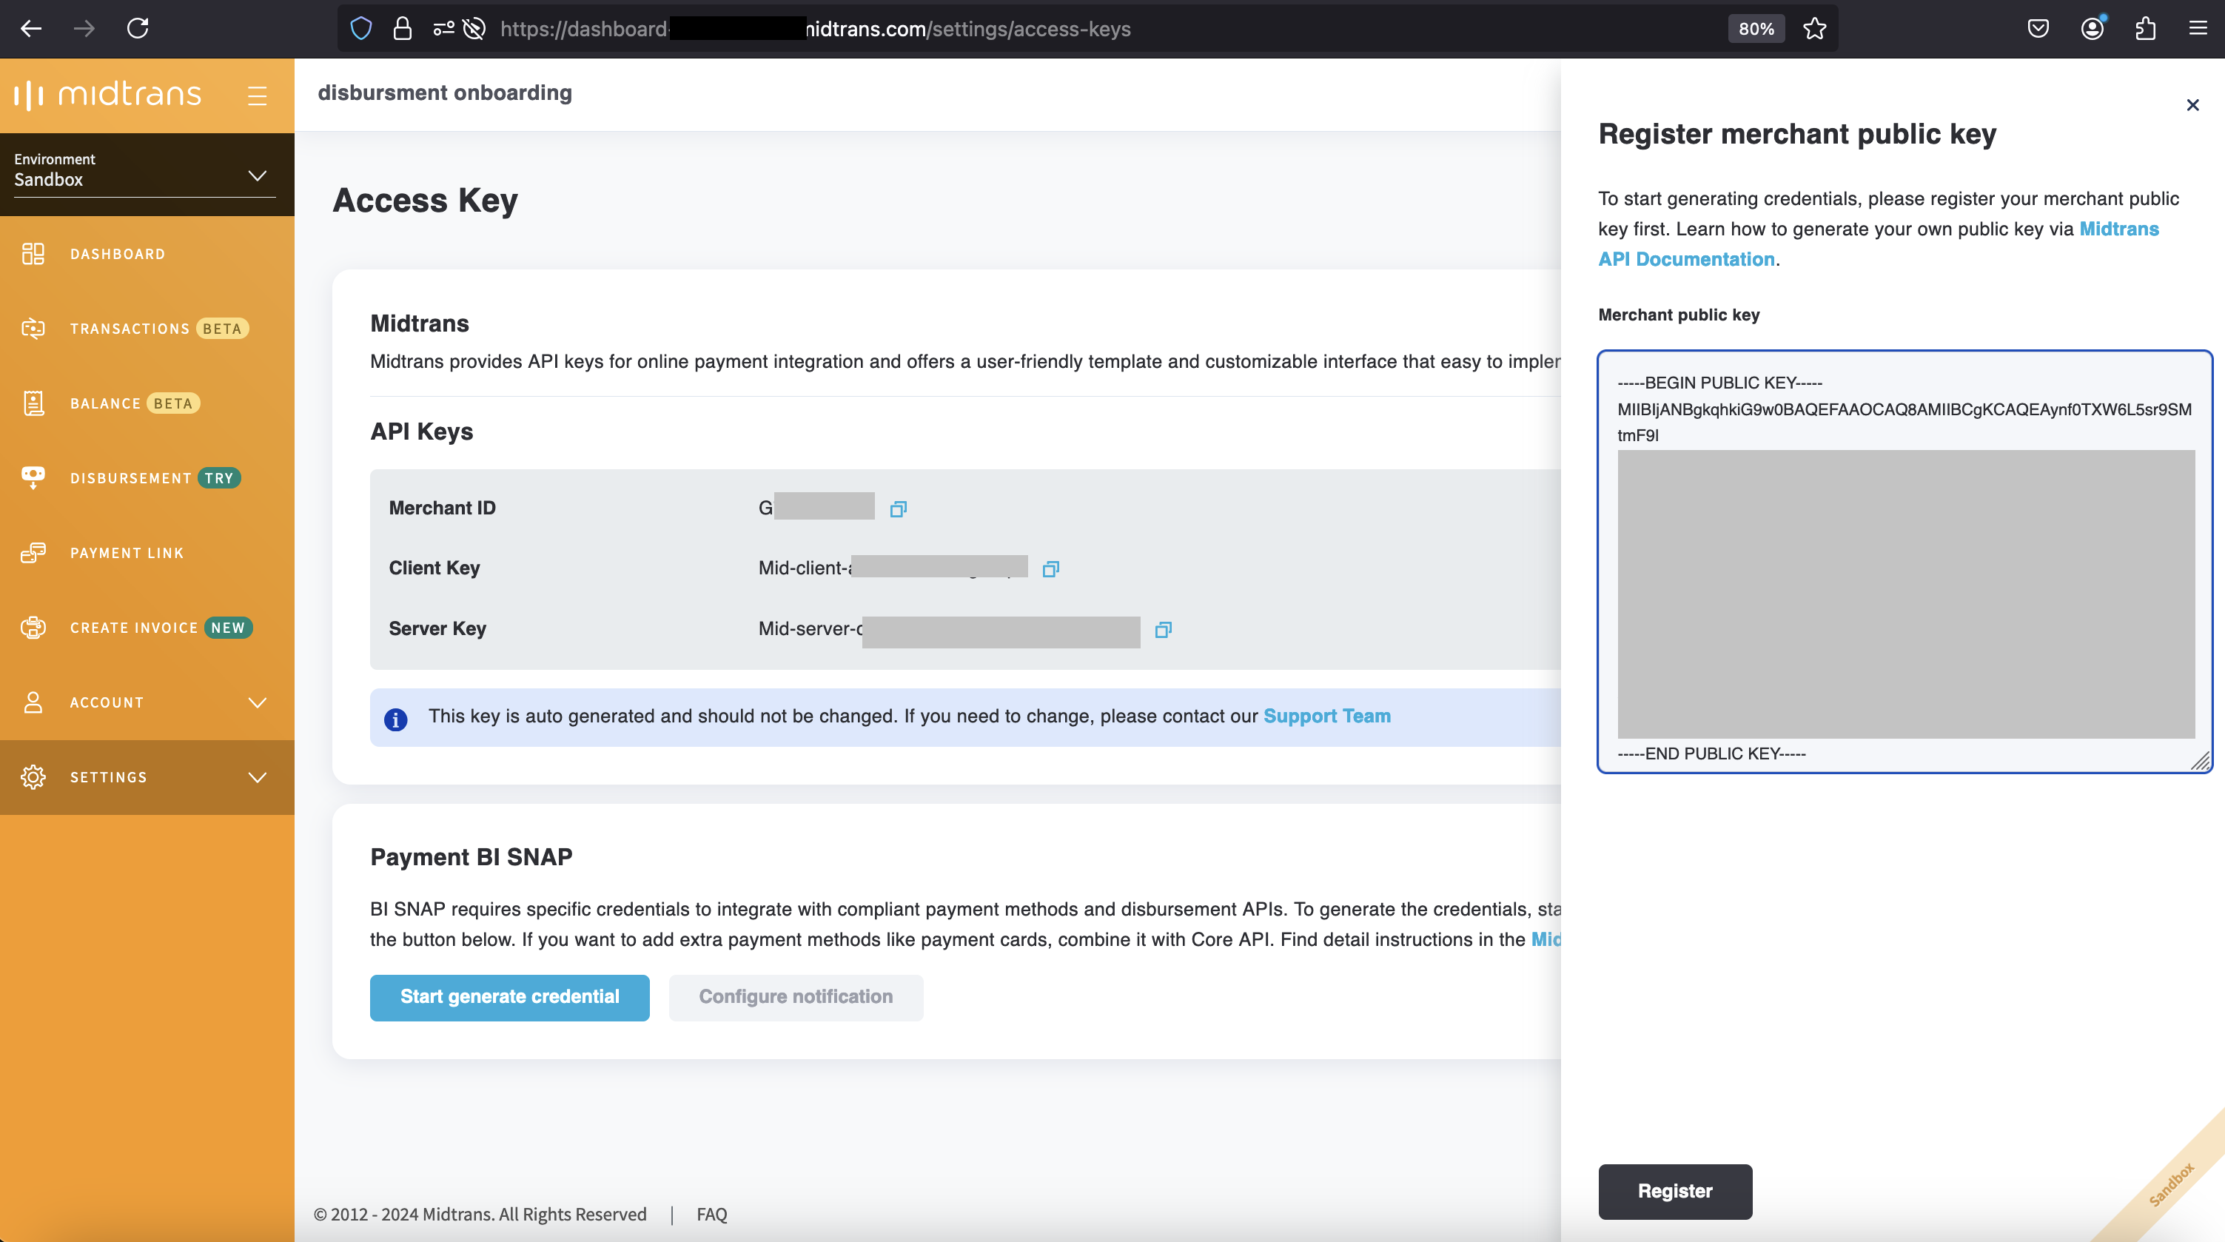Open the Firefox account icon

point(2092,29)
